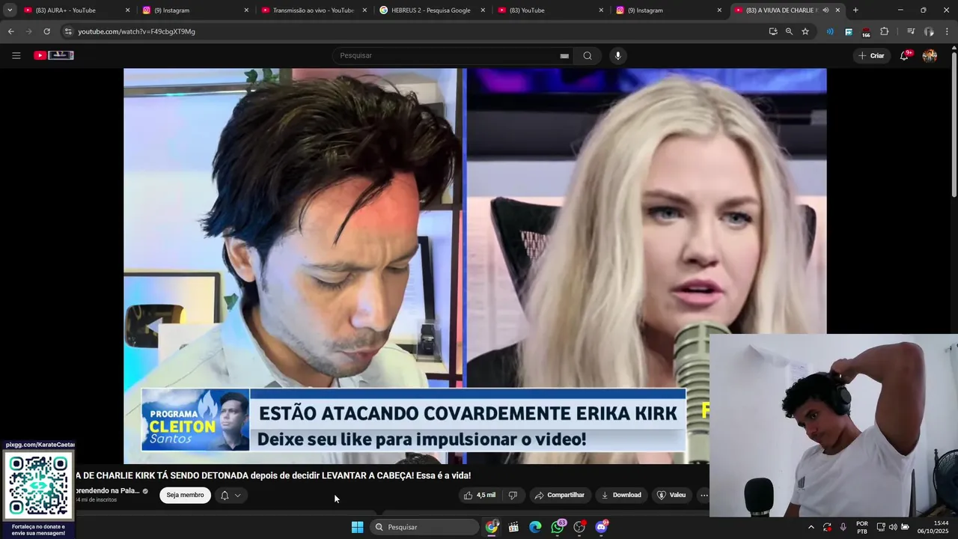Install app icon in address bar

772,31
